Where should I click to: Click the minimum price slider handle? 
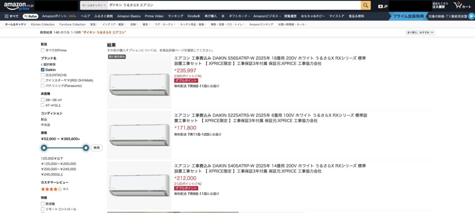point(44,148)
